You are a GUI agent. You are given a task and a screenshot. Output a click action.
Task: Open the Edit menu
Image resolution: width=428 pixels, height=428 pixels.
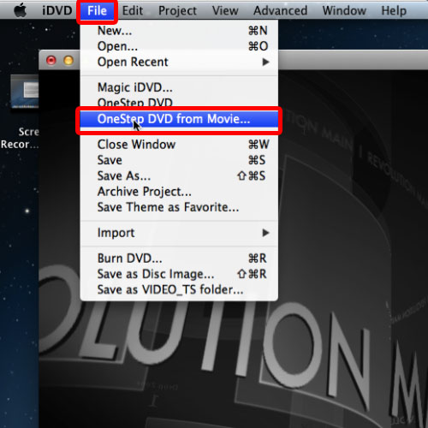133,11
